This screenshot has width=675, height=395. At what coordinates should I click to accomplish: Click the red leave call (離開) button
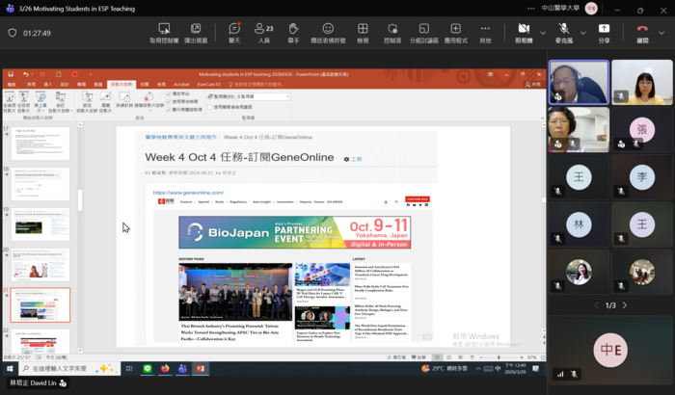pos(642,33)
